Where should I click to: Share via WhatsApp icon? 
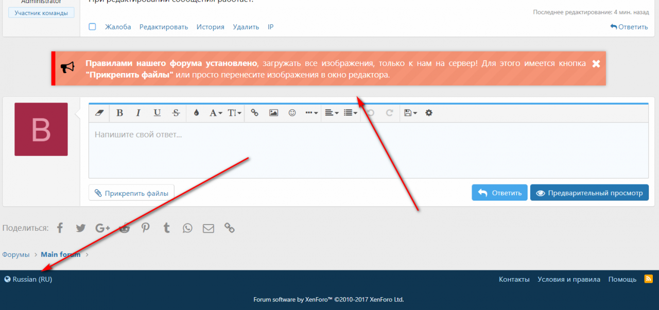pyautogui.click(x=187, y=228)
